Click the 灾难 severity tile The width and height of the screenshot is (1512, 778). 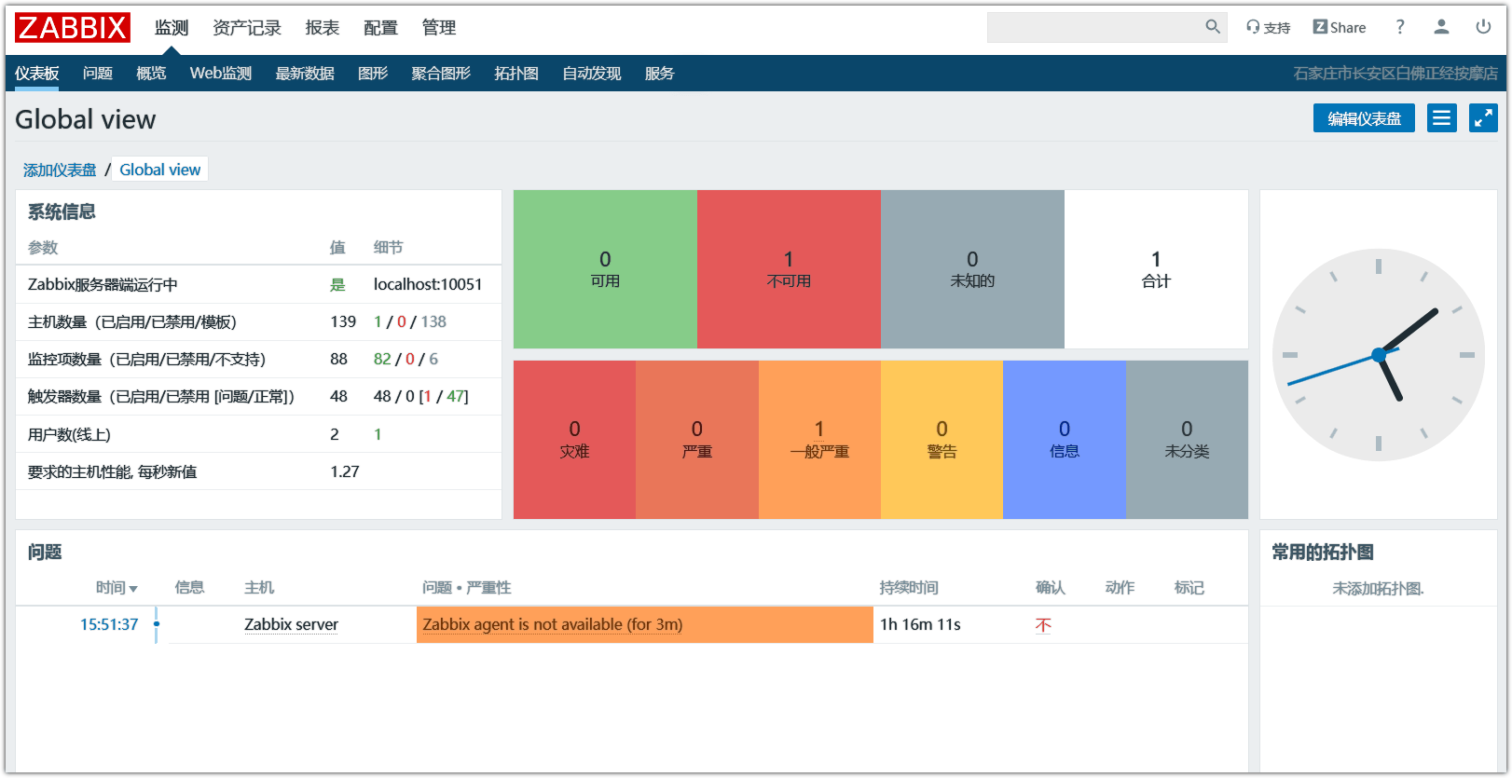[x=574, y=440]
